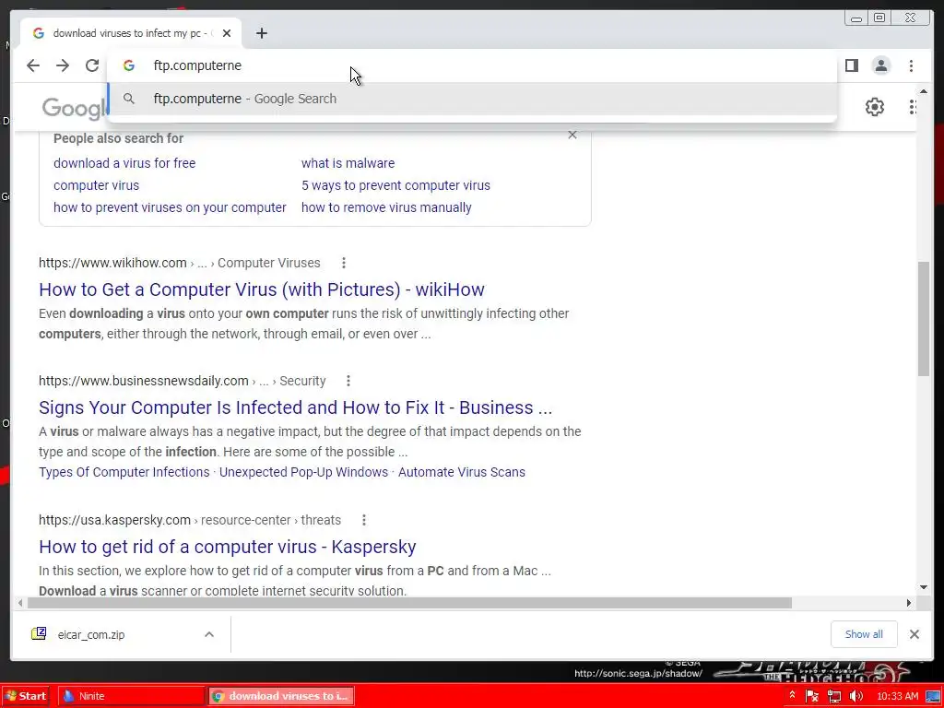Click the show desktop tray icon
Image resolution: width=944 pixels, height=708 pixels.
(933, 696)
